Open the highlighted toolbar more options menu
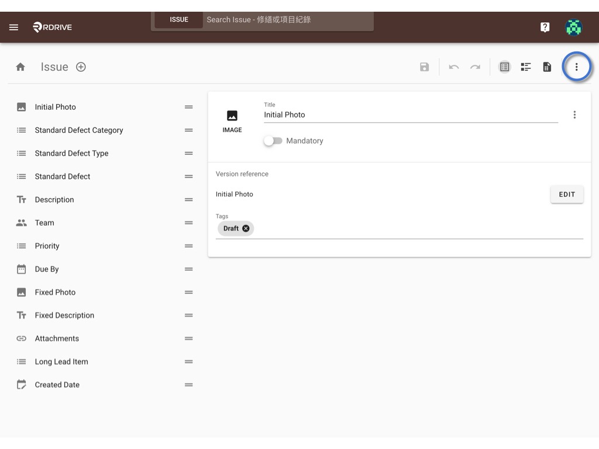 click(576, 67)
